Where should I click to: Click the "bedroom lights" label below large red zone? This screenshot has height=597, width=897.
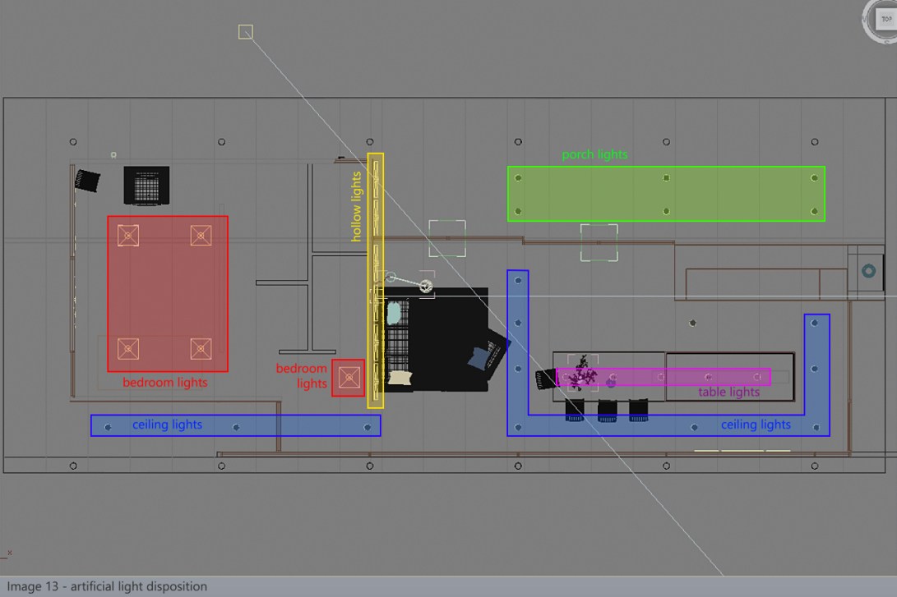coord(165,382)
